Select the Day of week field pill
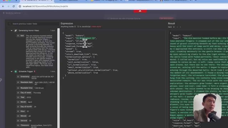 [24, 92]
